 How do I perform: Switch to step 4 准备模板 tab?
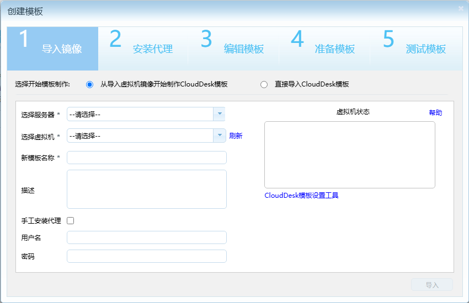coord(326,48)
